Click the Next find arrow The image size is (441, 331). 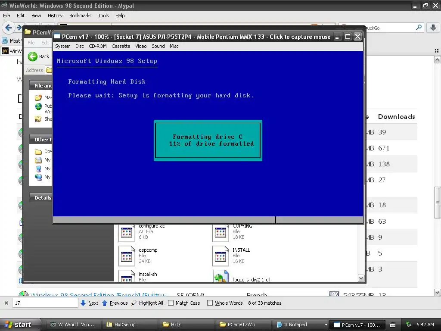pyautogui.click(x=83, y=303)
